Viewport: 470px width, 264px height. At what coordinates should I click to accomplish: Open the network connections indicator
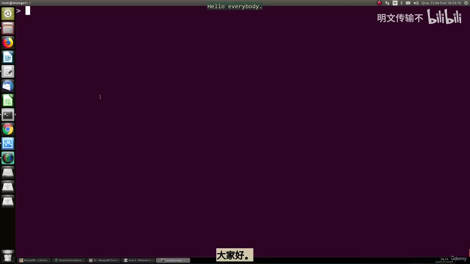(387, 3)
